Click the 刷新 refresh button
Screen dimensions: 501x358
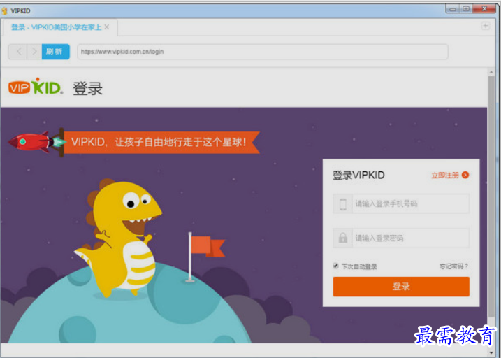pos(56,52)
